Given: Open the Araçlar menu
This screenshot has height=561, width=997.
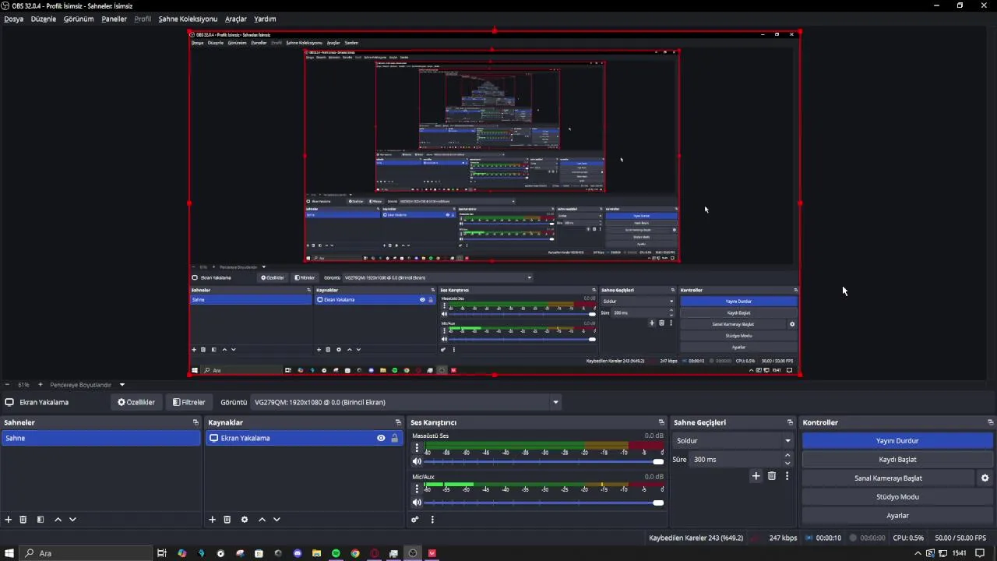Looking at the screenshot, I should point(236,19).
